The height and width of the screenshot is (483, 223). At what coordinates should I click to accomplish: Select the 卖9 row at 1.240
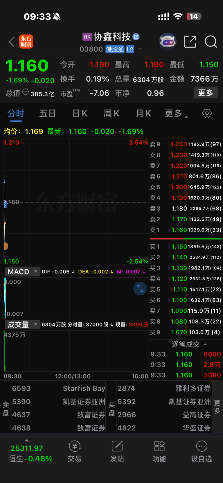coord(186,144)
